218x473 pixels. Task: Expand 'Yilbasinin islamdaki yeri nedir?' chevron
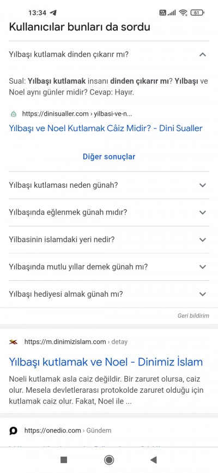(x=203, y=240)
